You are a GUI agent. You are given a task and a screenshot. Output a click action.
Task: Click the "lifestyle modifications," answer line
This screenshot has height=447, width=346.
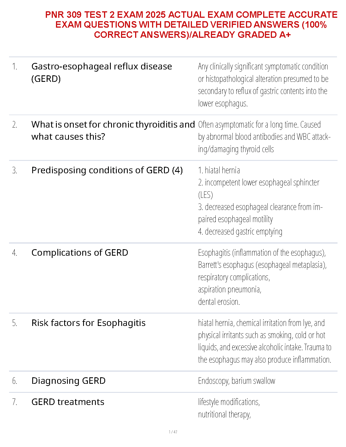(x=229, y=402)
